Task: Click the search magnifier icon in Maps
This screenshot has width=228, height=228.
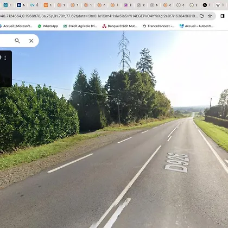Action: point(17,41)
